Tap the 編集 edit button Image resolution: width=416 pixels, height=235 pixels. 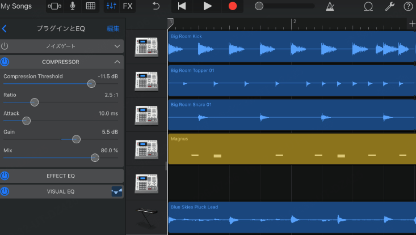pos(113,28)
